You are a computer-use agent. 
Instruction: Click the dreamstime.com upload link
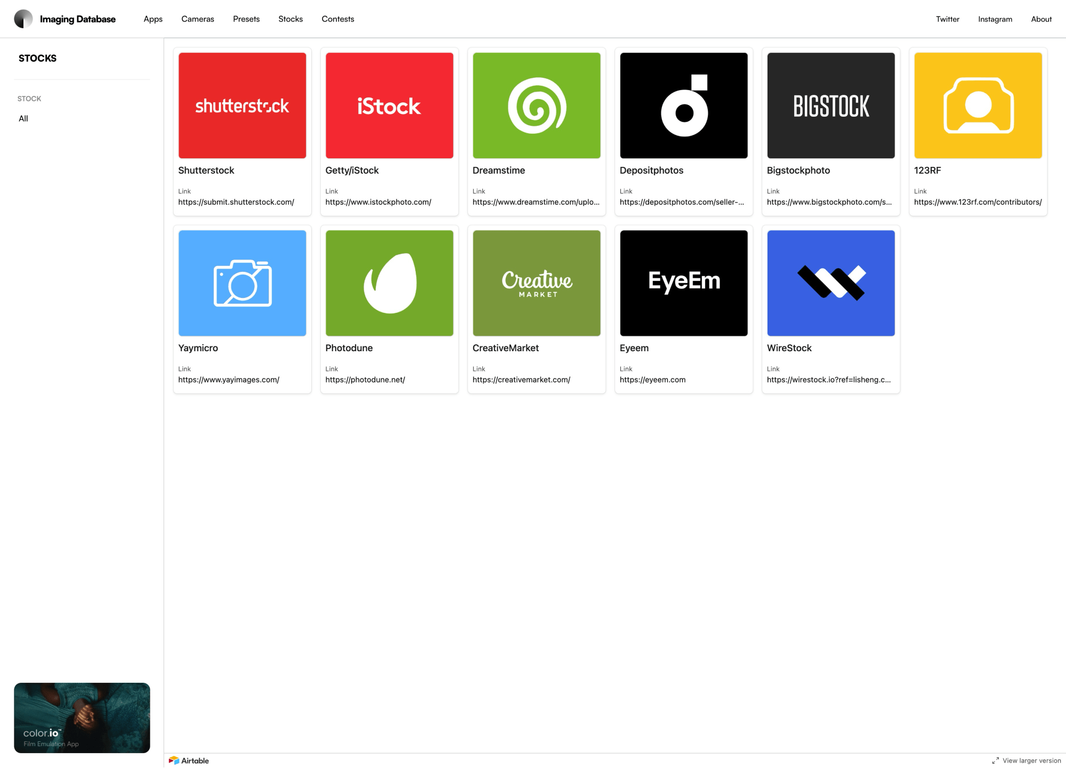536,202
